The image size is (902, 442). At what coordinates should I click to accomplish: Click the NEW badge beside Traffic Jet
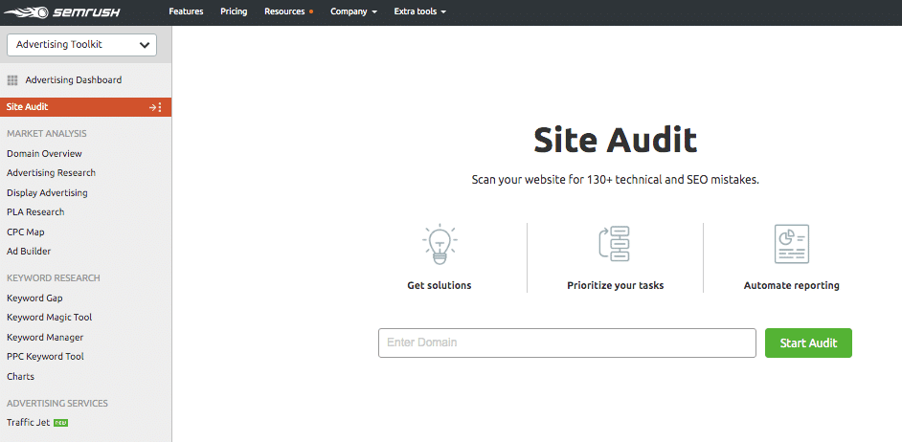[60, 423]
